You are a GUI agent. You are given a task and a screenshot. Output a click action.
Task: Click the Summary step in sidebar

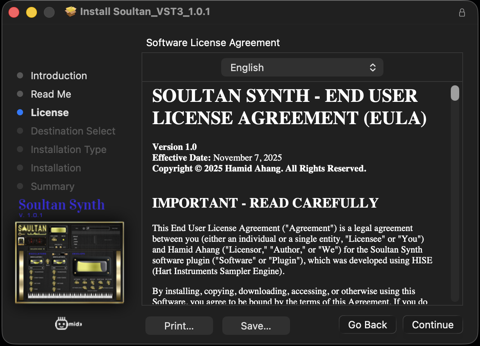click(x=52, y=186)
